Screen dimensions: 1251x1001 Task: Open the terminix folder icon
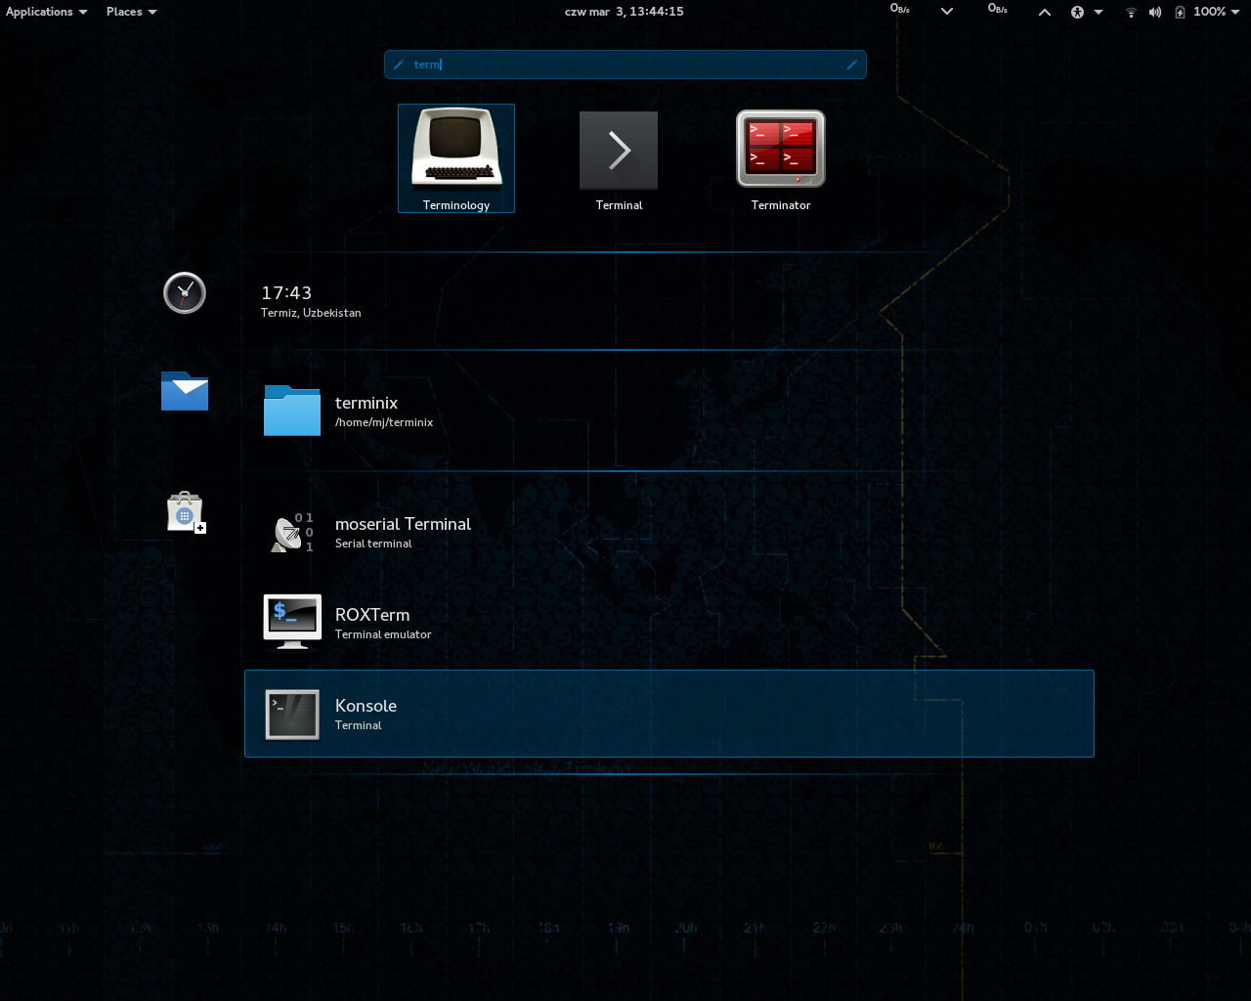292,410
